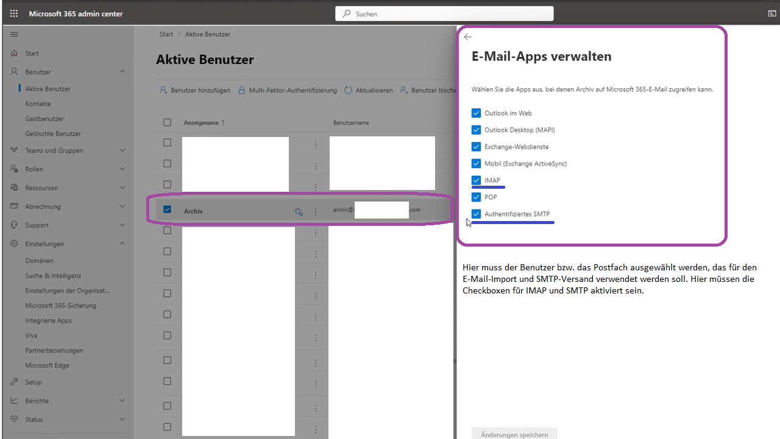Screen dimensions: 780x439
Task: Toggle Mobil (Exchange ActiveSync) checkbox
Action: pos(476,164)
